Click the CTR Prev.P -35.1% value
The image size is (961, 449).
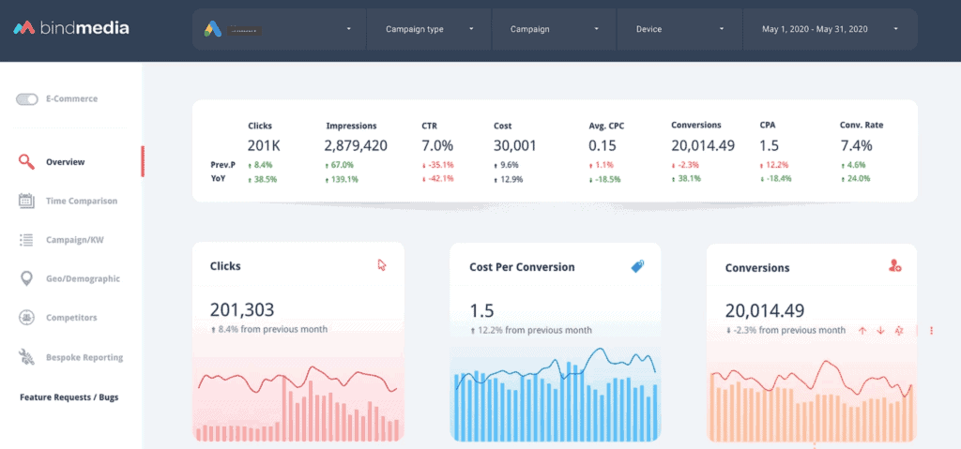(x=437, y=165)
